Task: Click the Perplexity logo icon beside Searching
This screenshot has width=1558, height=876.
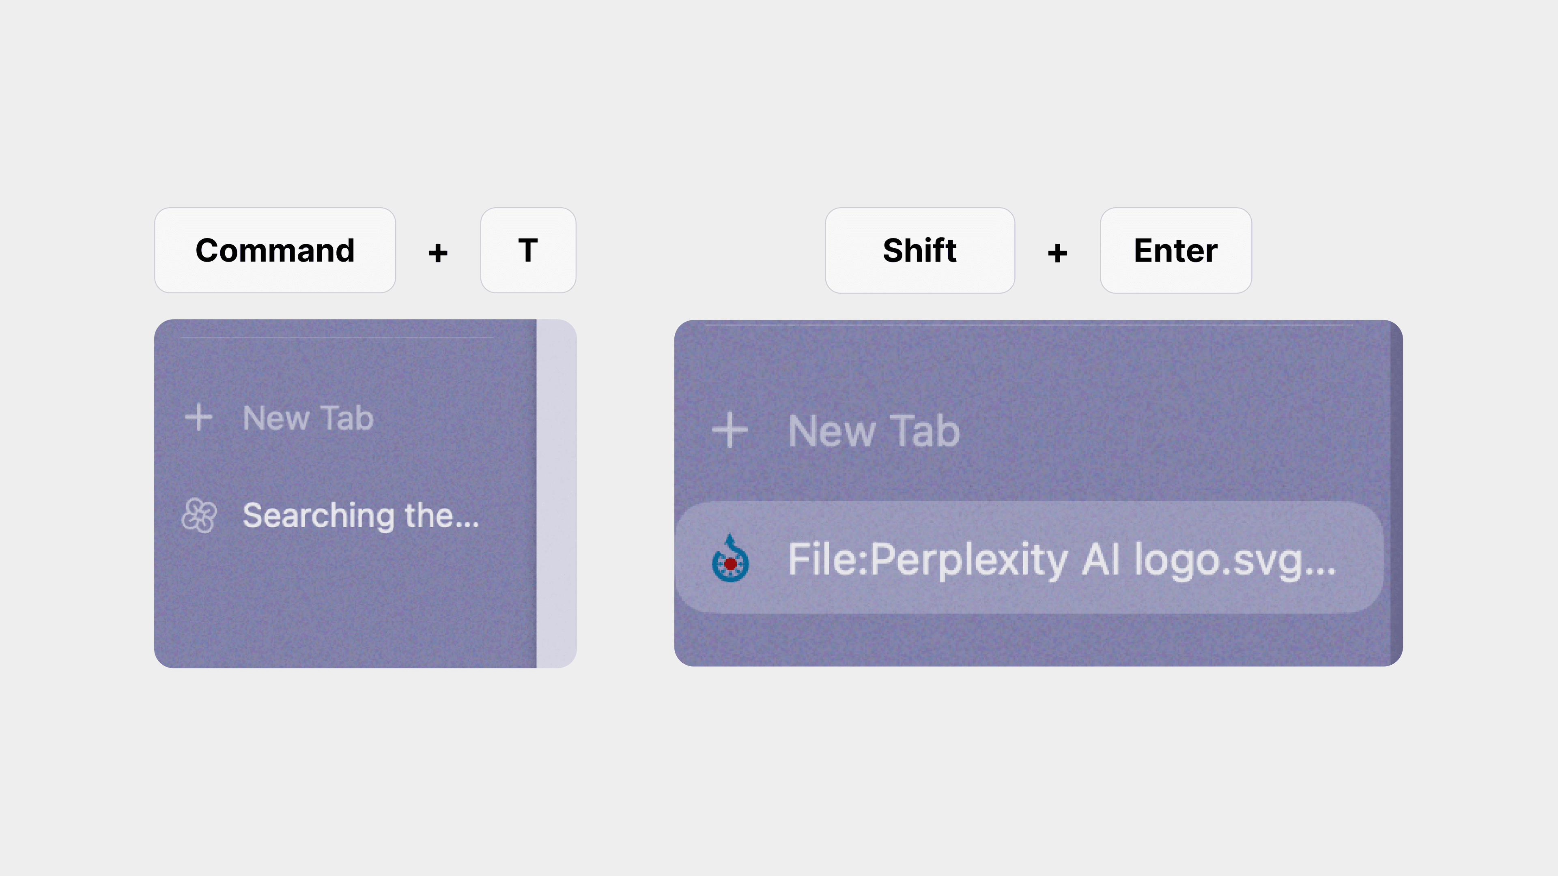Action: point(199,516)
